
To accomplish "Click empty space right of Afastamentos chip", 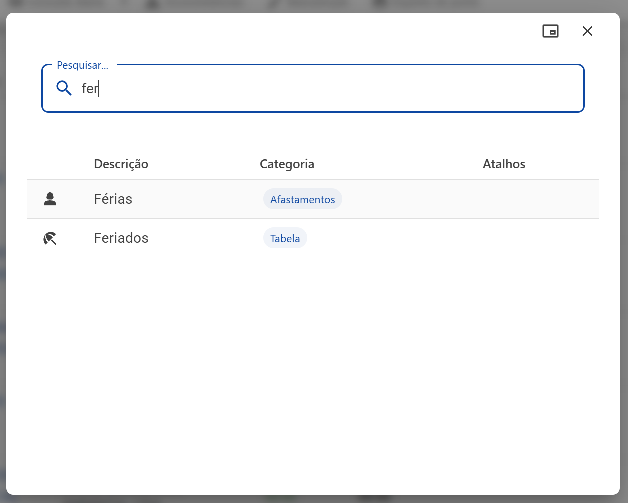I will pyautogui.click(x=408, y=199).
